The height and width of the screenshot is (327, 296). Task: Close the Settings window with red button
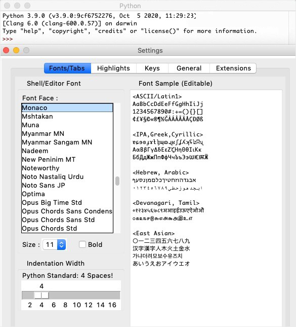point(6,50)
